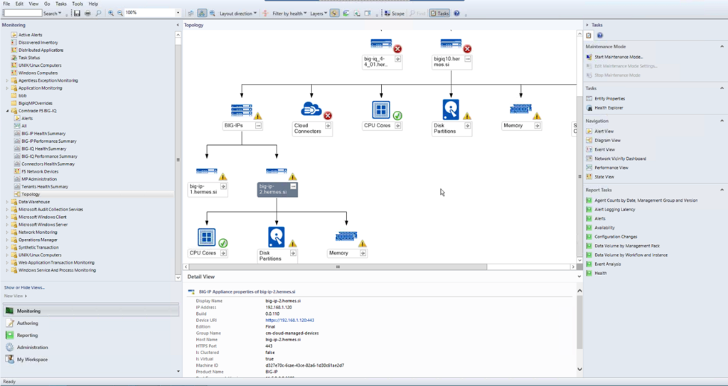The width and height of the screenshot is (728, 386).
Task: Select BIG-IQ Health Summary in navigation tree
Action: tap(43, 149)
